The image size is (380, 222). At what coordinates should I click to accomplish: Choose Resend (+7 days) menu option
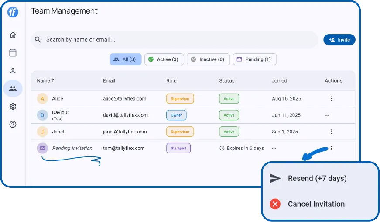click(317, 178)
